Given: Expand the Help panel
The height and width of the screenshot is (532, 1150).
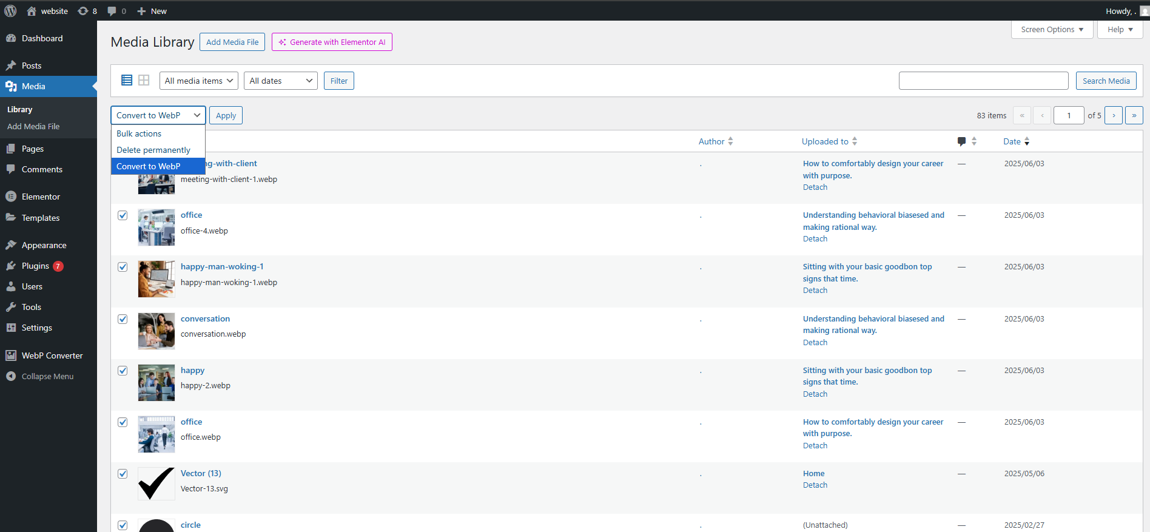Looking at the screenshot, I should point(1120,29).
